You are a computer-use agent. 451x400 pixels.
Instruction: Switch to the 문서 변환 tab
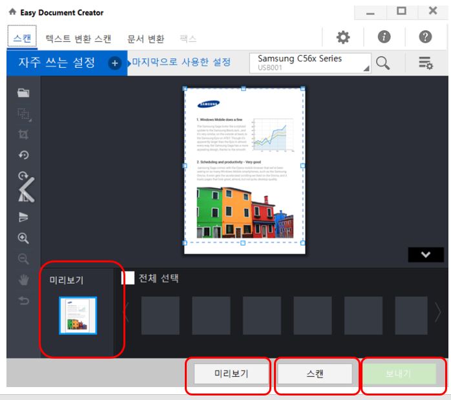click(145, 39)
